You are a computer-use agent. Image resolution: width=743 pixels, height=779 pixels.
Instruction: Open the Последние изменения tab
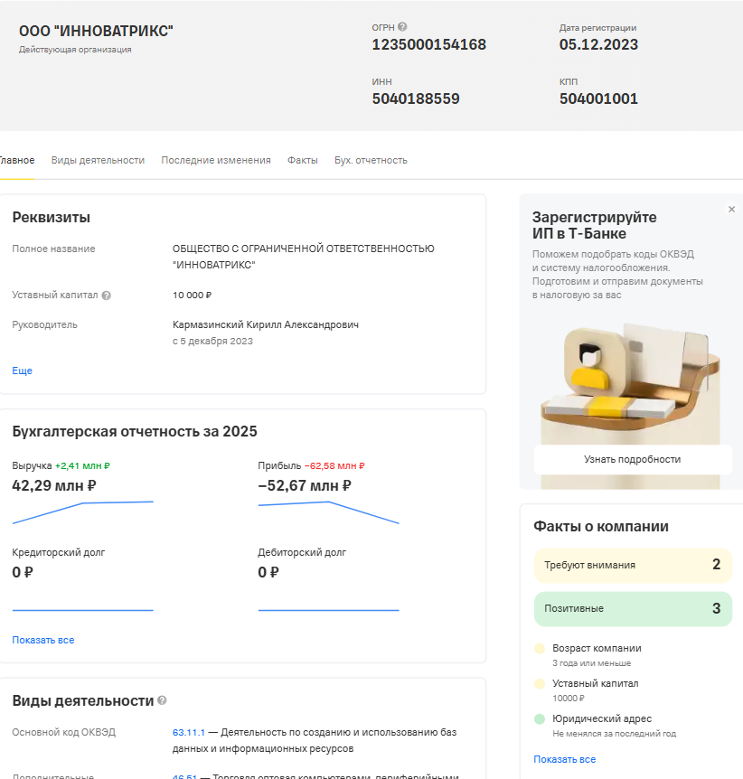216,160
